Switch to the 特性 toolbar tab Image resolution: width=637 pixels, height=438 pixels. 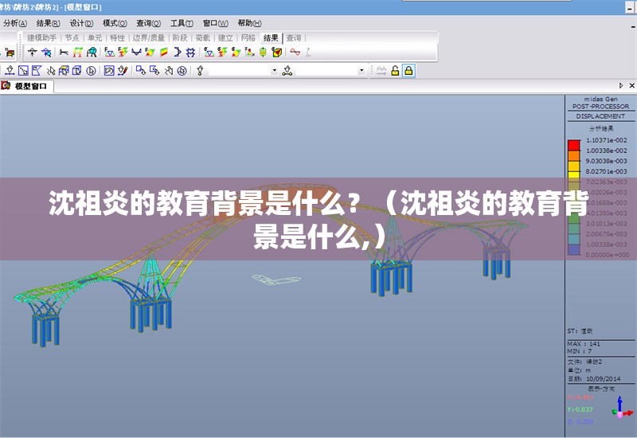pos(117,37)
